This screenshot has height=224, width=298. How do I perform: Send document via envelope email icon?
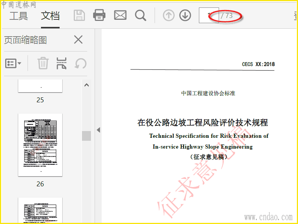coord(120,15)
